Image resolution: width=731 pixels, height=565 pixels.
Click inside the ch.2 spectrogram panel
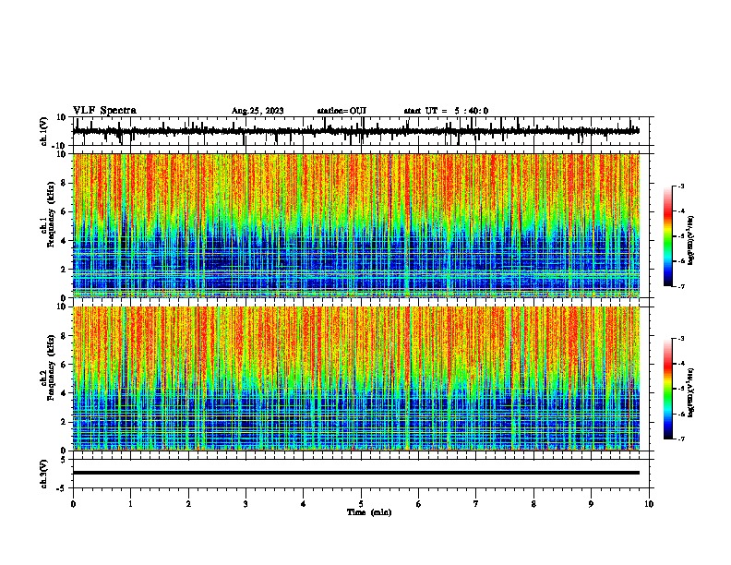(355, 379)
